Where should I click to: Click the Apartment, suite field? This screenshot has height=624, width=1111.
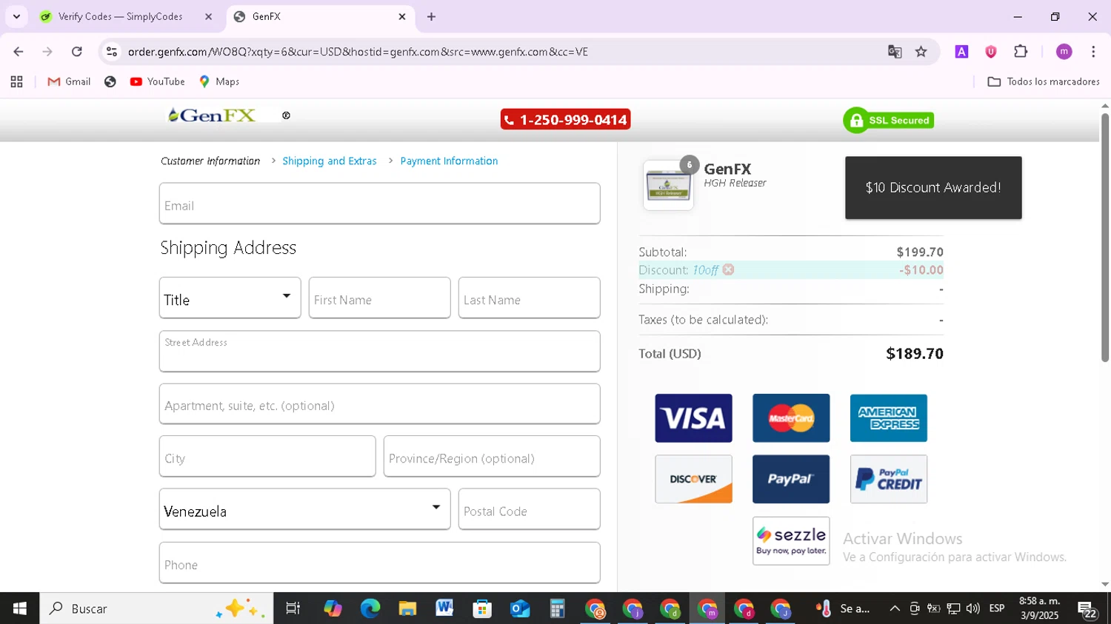tap(379, 404)
